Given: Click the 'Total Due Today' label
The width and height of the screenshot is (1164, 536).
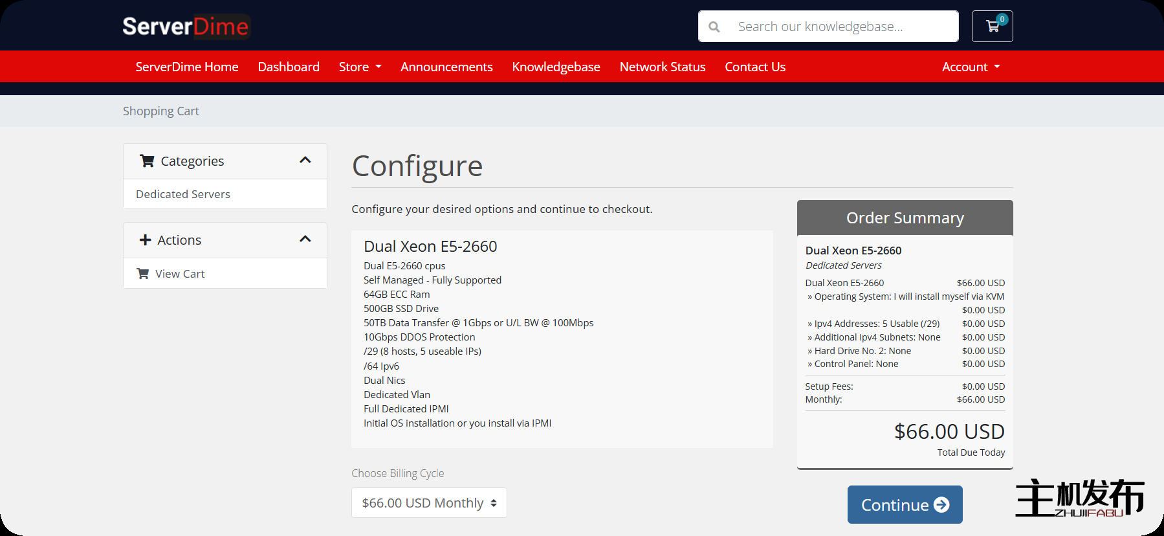Looking at the screenshot, I should coord(971,452).
